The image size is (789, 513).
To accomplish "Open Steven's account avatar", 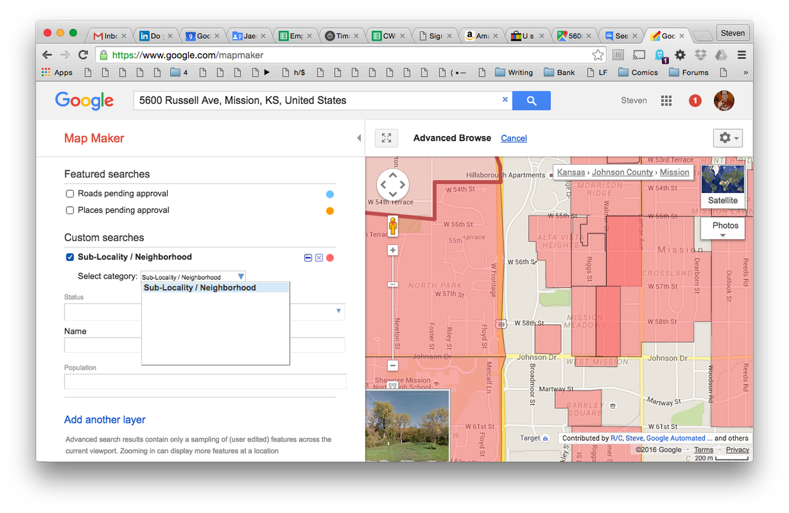I will pos(724,100).
